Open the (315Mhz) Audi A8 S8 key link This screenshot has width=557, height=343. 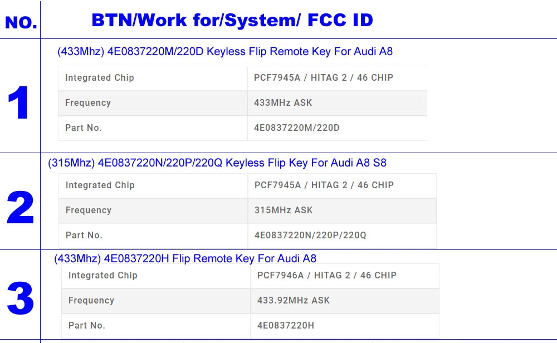pos(217,163)
